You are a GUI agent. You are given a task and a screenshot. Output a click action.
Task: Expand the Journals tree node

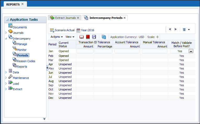tap(6, 33)
